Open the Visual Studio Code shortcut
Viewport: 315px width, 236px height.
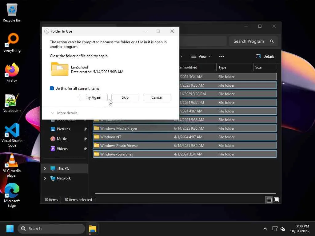tap(12, 135)
